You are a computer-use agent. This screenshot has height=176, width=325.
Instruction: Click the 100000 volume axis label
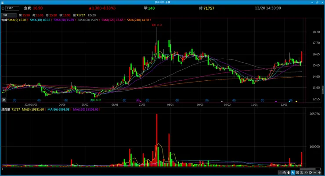point(314,147)
